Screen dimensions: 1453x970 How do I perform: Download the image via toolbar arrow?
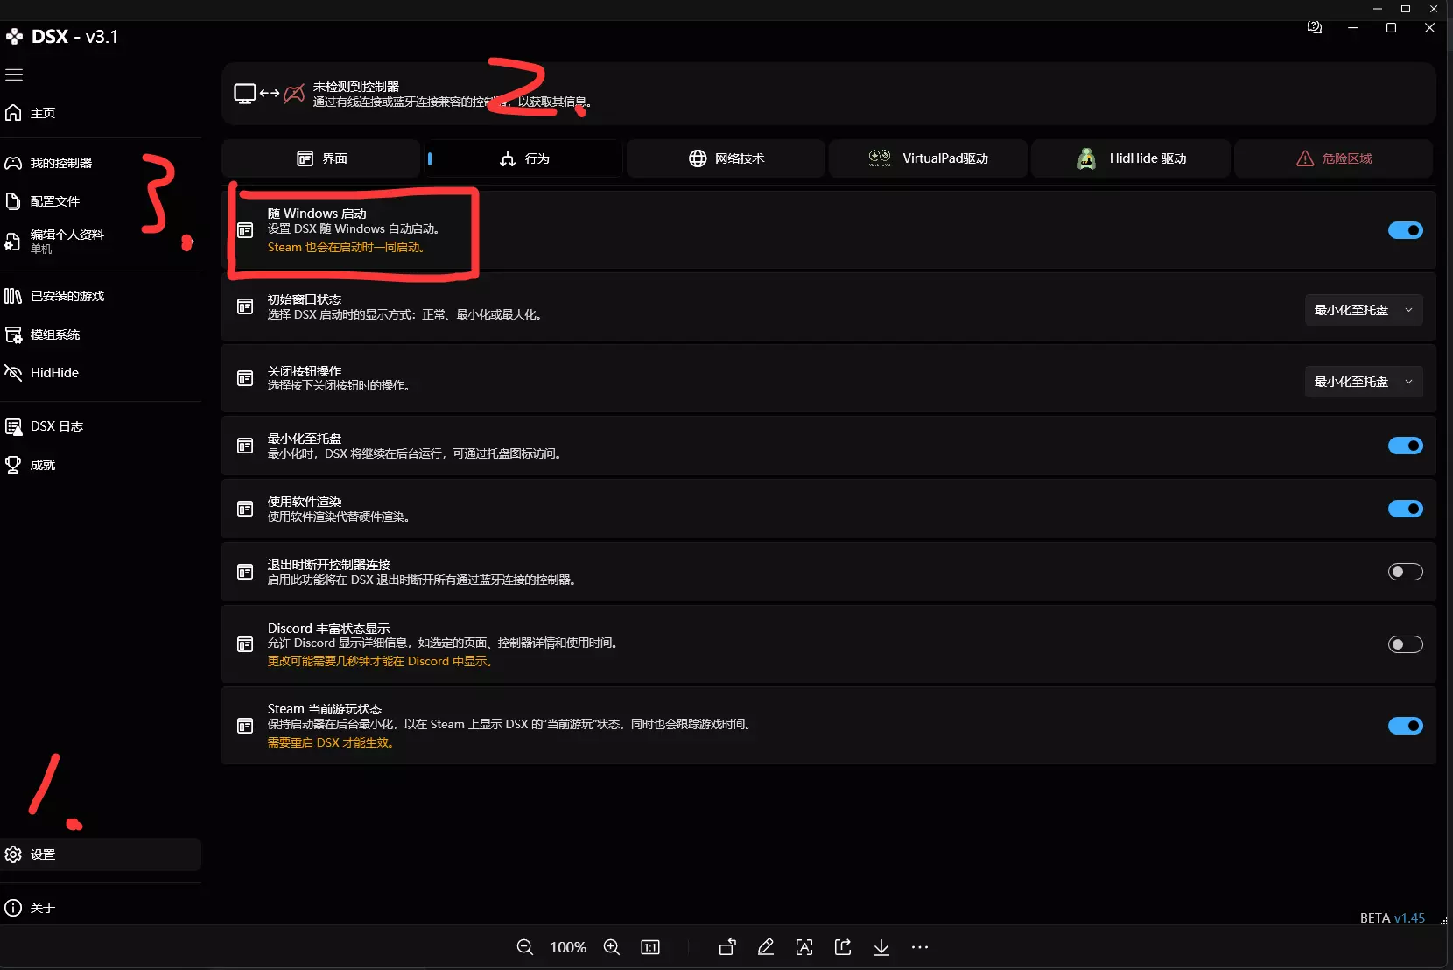point(881,947)
